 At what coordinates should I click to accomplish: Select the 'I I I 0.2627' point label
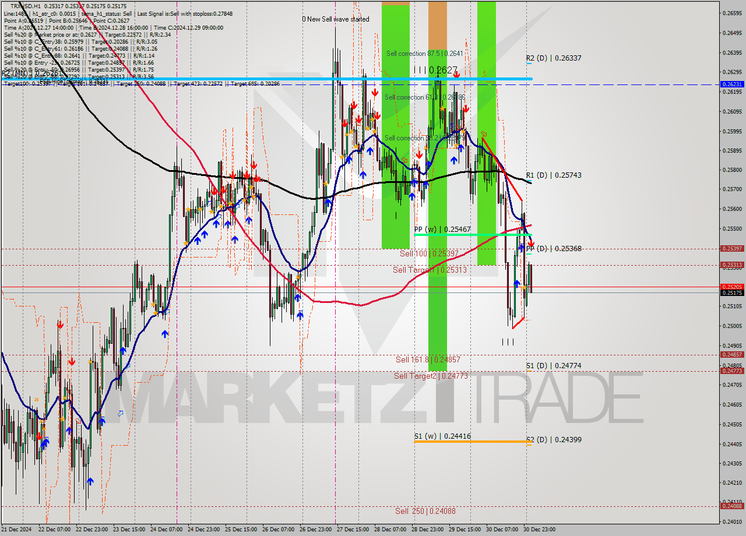coord(435,70)
